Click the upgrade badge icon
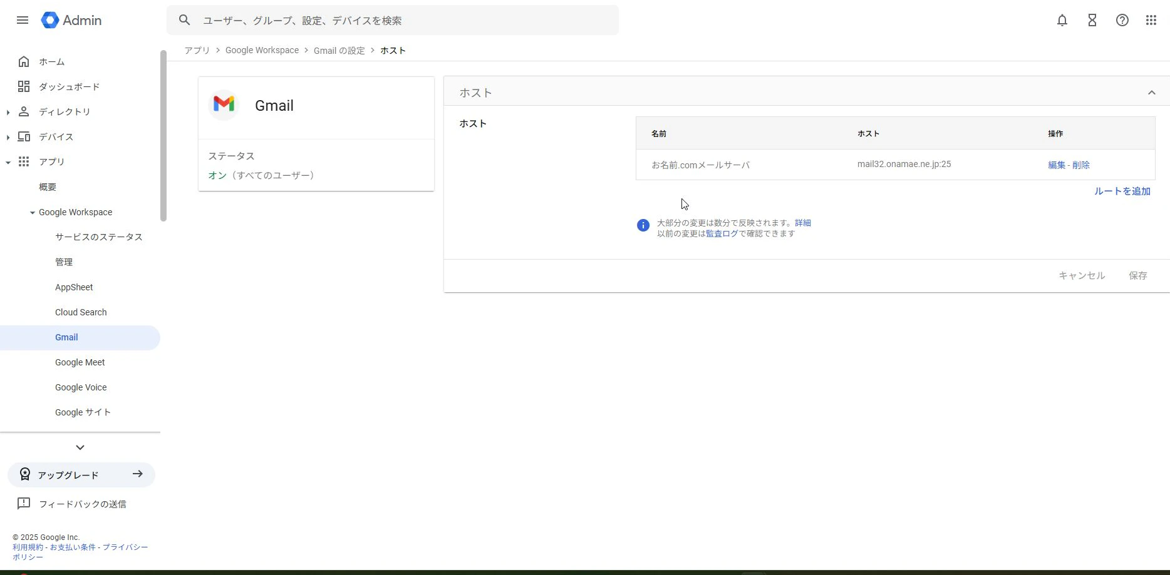The height and width of the screenshot is (575, 1170). [24, 474]
